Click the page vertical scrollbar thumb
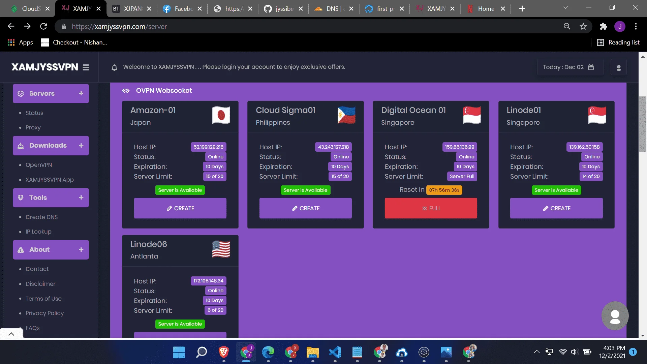Image resolution: width=647 pixels, height=364 pixels. pos(643,124)
